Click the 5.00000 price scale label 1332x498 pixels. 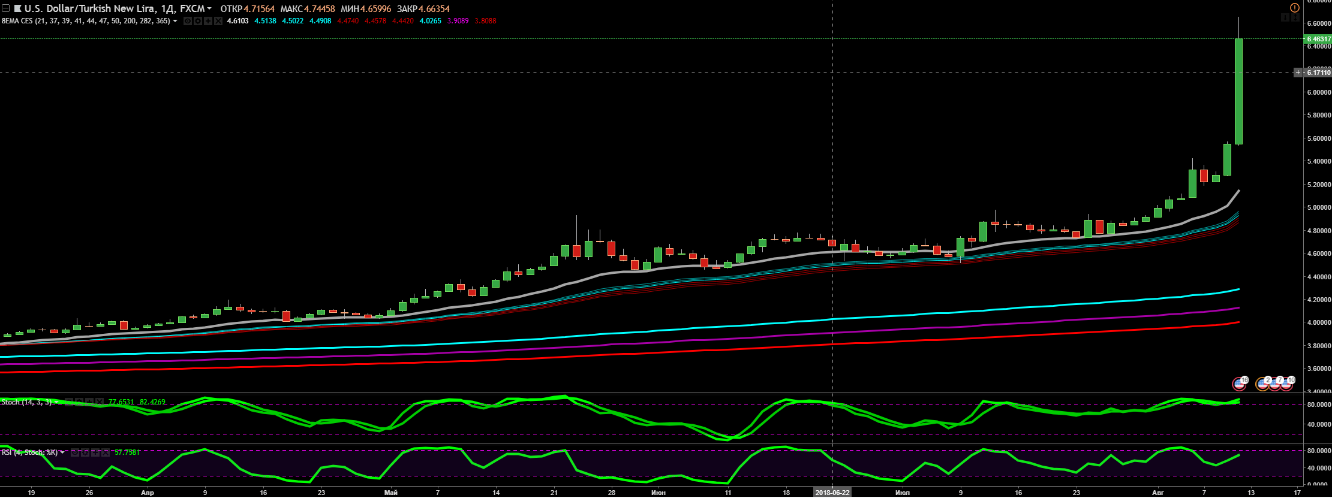coord(1319,208)
